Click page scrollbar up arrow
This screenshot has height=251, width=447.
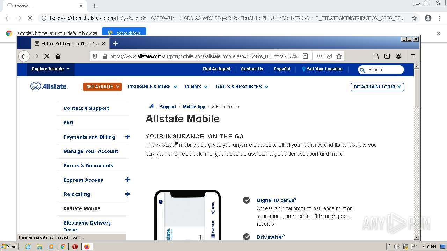(x=416, y=66)
